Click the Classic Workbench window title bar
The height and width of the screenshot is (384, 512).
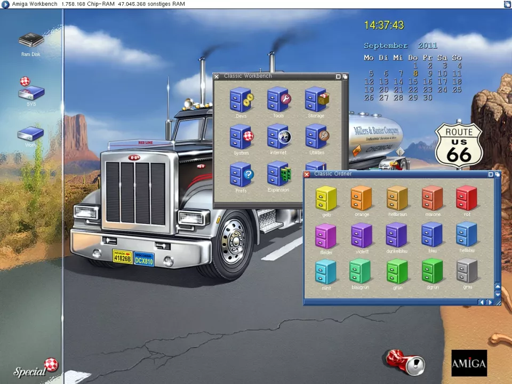[277, 76]
